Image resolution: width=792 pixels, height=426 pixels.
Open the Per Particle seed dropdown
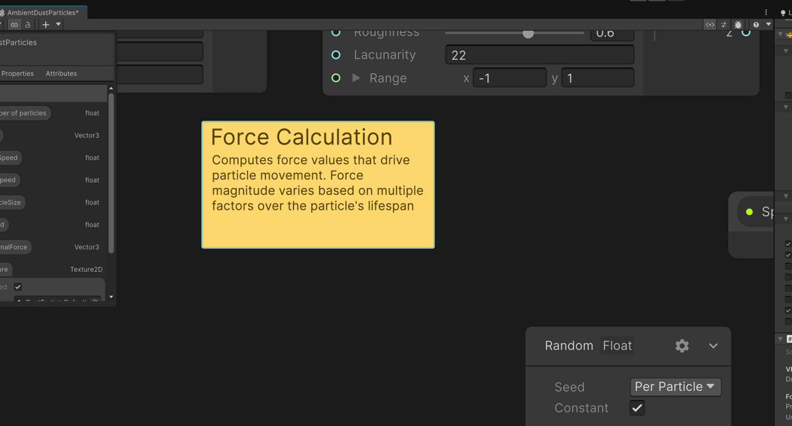[675, 387]
